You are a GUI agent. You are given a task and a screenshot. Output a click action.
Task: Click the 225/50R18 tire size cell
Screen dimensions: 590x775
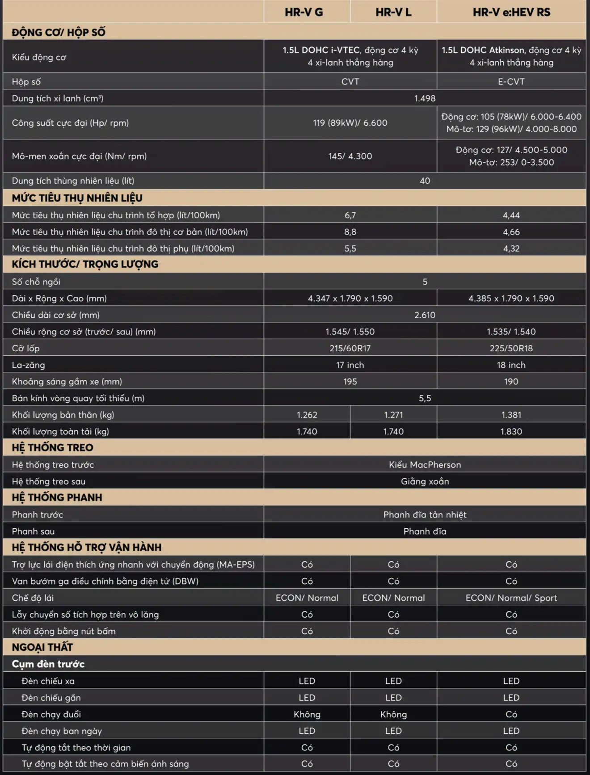pyautogui.click(x=511, y=348)
